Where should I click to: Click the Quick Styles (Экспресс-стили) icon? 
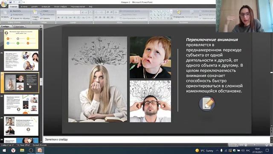(x=192, y=12)
